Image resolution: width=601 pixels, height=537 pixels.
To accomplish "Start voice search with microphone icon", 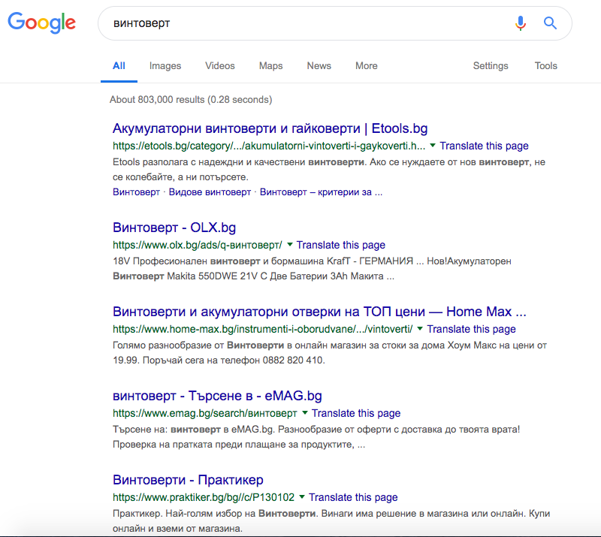I will pyautogui.click(x=520, y=23).
